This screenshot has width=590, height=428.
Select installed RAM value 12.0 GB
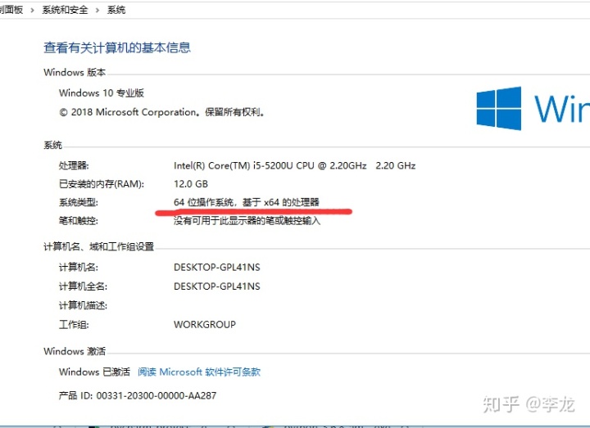[191, 184]
